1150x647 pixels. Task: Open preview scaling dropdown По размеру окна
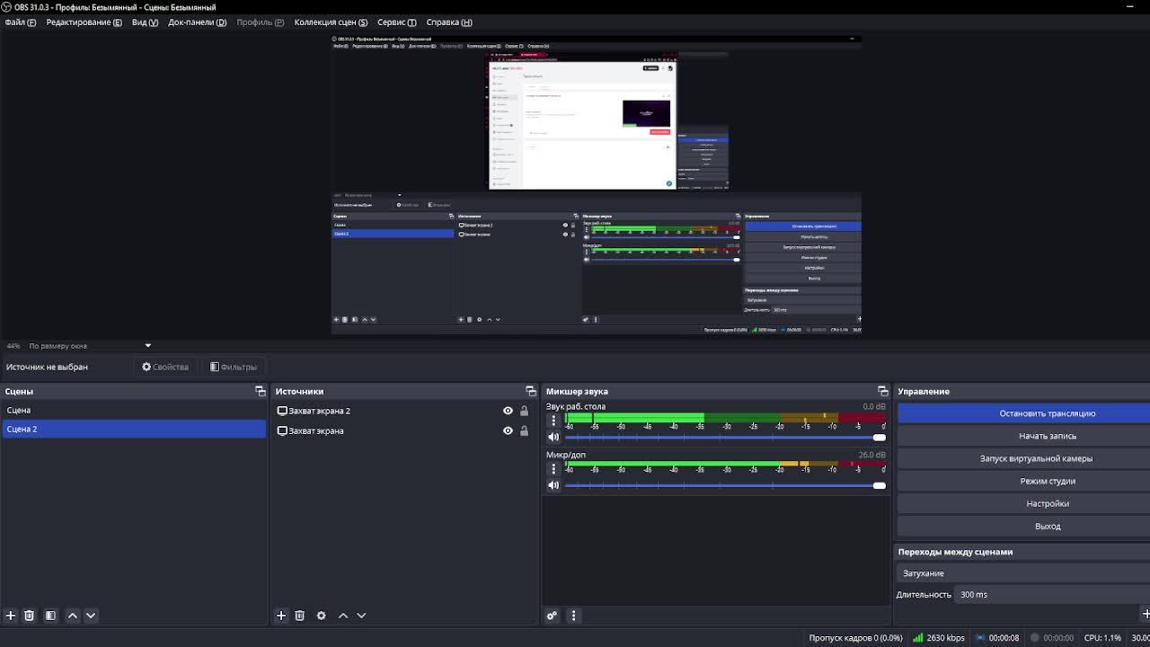coord(89,346)
